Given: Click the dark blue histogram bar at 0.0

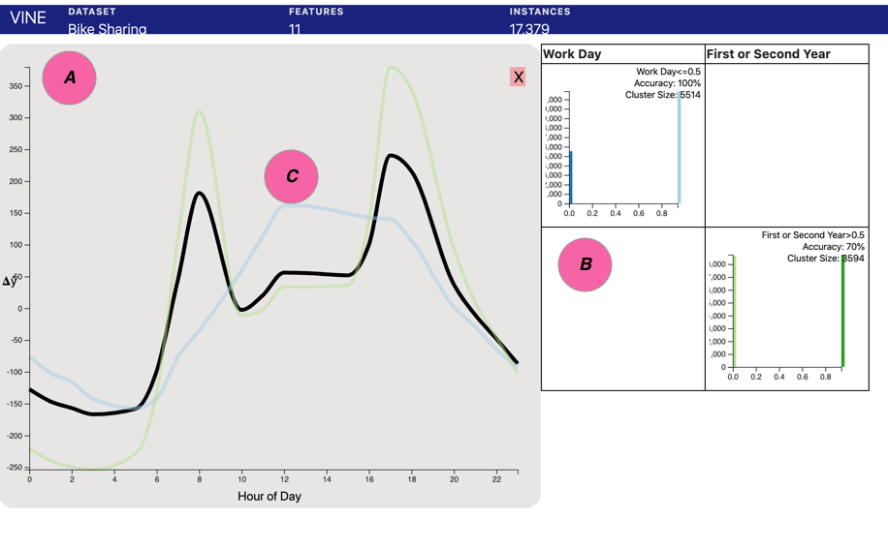Looking at the screenshot, I should click(x=570, y=177).
